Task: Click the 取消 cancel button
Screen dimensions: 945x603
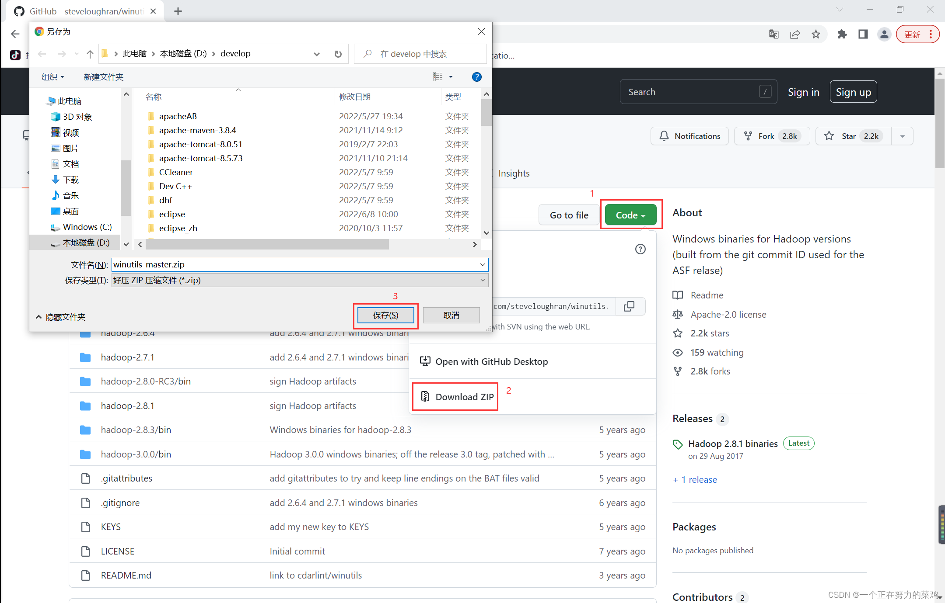Action: coord(451,315)
